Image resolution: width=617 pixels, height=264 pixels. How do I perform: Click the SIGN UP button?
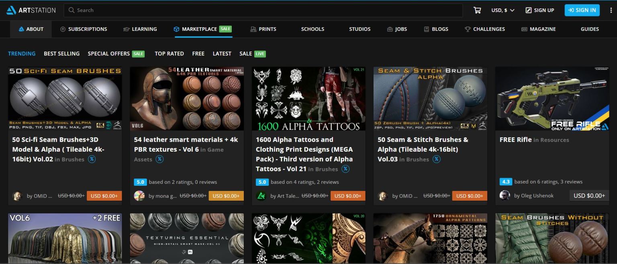[x=539, y=10]
